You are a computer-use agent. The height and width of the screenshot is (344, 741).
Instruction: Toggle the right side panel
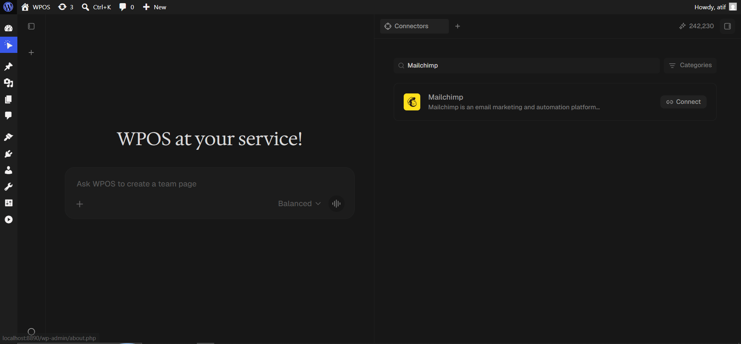tap(727, 26)
